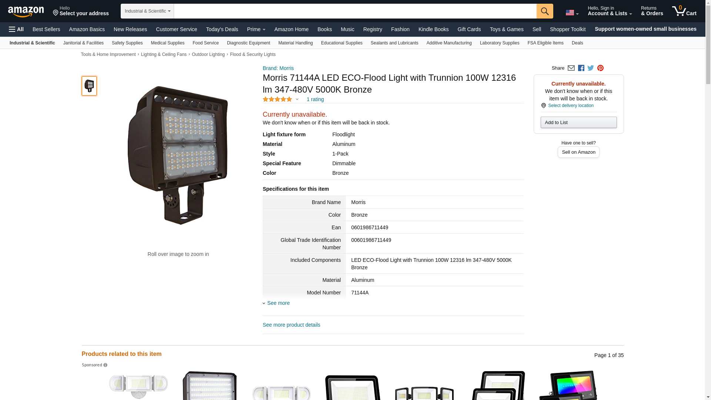Open the shopping cart icon
The image size is (711, 400).
(x=684, y=11)
